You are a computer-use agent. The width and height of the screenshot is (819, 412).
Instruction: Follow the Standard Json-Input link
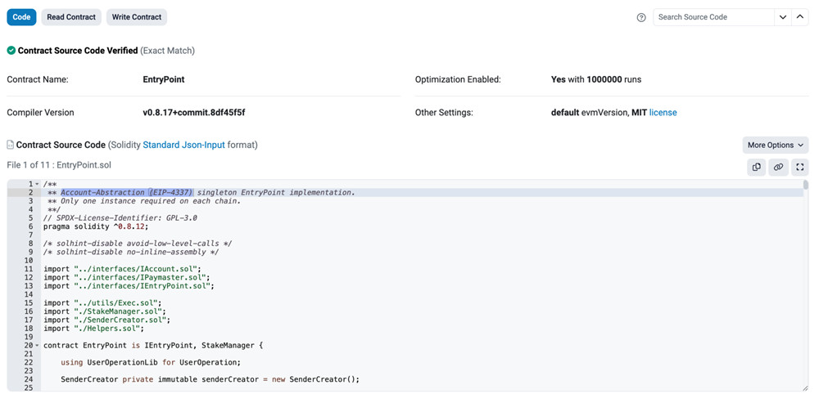point(172,145)
